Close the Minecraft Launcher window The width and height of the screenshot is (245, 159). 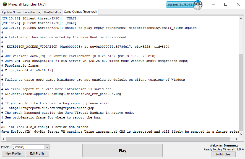click(x=238, y=4)
